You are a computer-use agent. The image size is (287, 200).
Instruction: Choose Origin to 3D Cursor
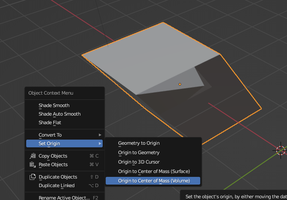click(153, 162)
